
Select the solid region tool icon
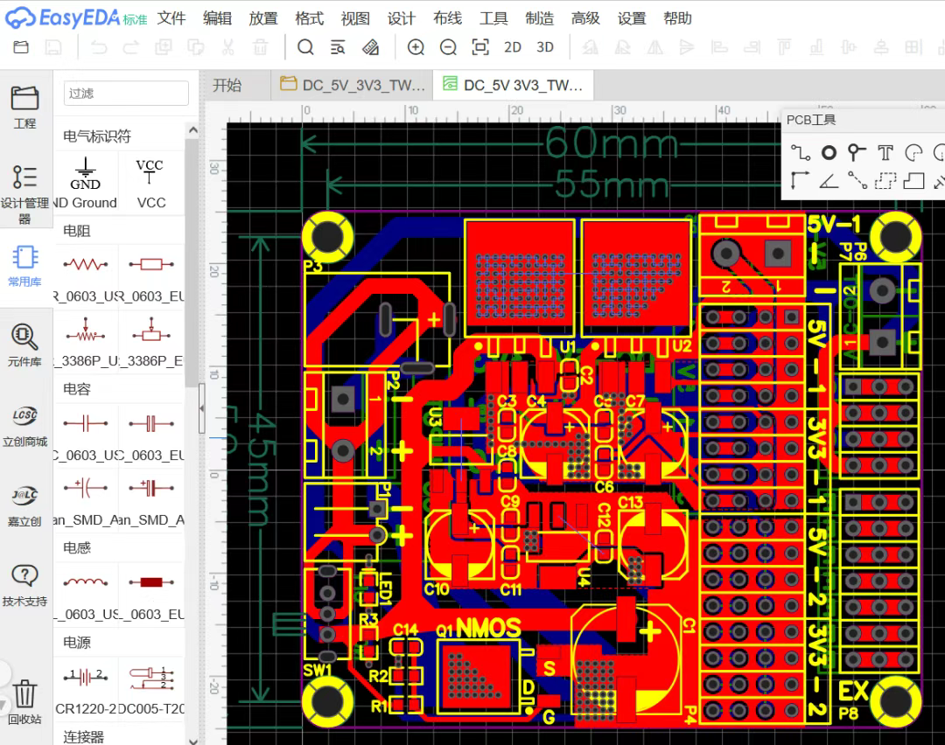pyautogui.click(x=913, y=181)
